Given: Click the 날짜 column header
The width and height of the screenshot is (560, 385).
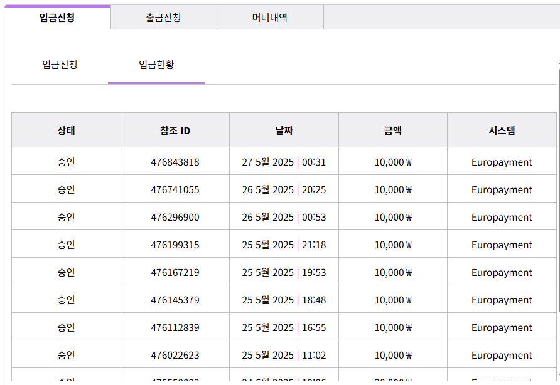Looking at the screenshot, I should pyautogui.click(x=284, y=130).
